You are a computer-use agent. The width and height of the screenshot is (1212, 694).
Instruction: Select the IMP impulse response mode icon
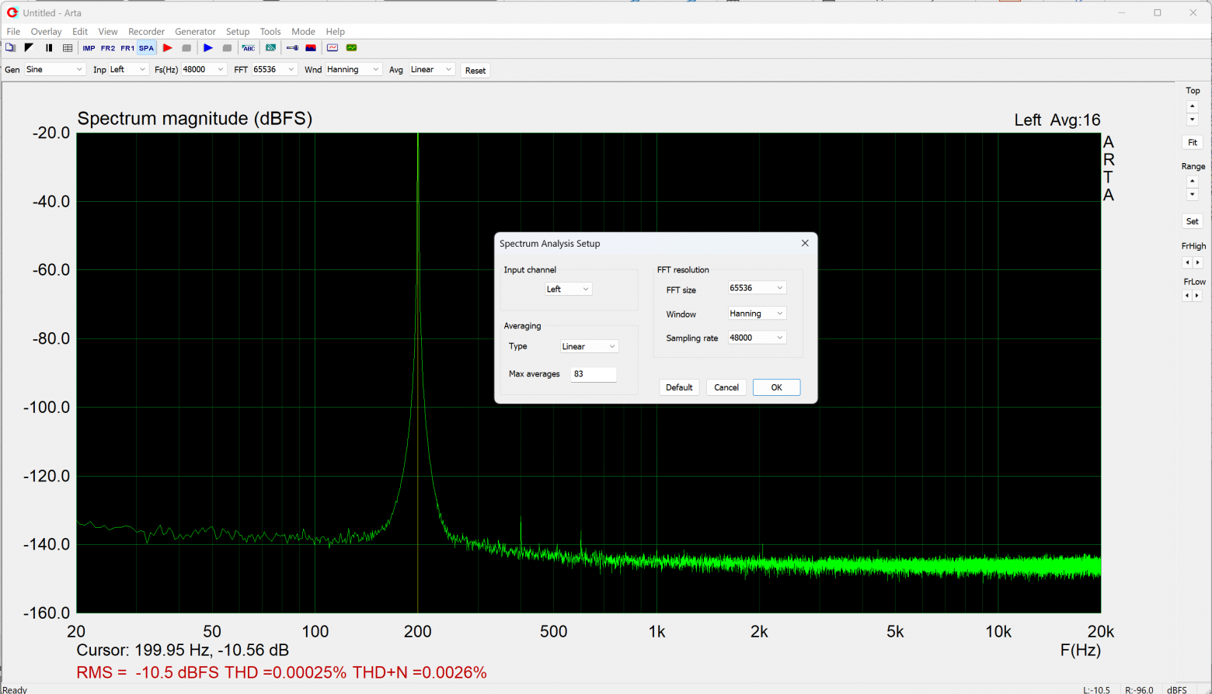click(89, 48)
